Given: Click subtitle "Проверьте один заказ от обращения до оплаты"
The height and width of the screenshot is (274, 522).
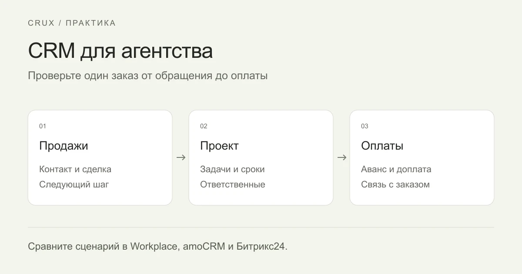Looking at the screenshot, I should click(148, 76).
